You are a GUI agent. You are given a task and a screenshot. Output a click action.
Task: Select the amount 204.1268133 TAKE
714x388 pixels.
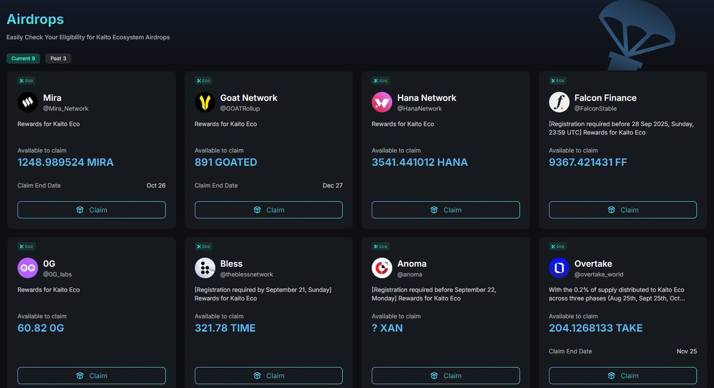coord(596,328)
